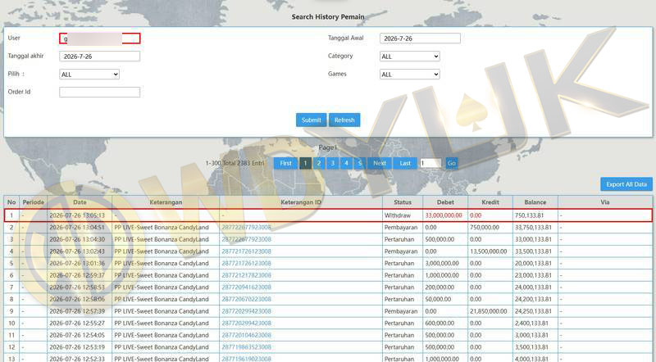The width and height of the screenshot is (656, 362).
Task: Select the kredit value 750,000.00
Action: 485,228
